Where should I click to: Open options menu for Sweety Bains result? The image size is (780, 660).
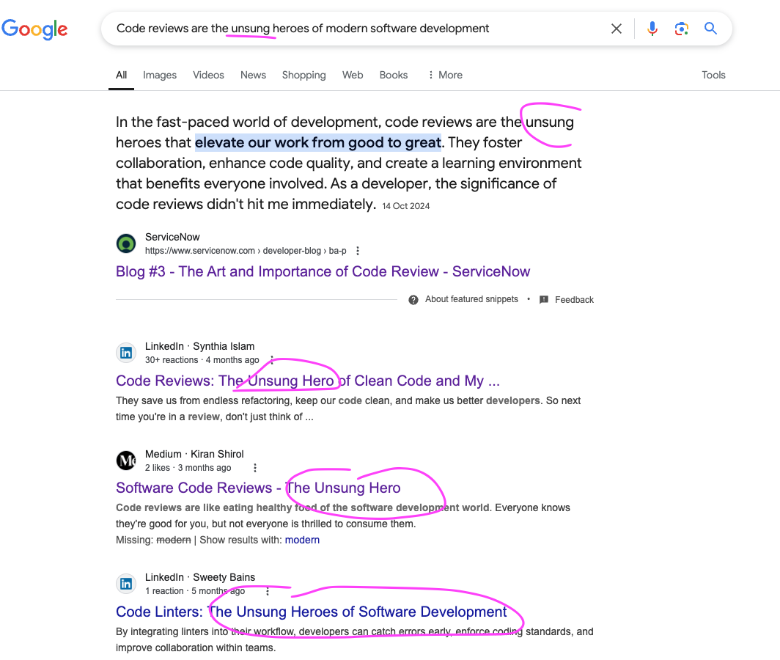point(268,591)
